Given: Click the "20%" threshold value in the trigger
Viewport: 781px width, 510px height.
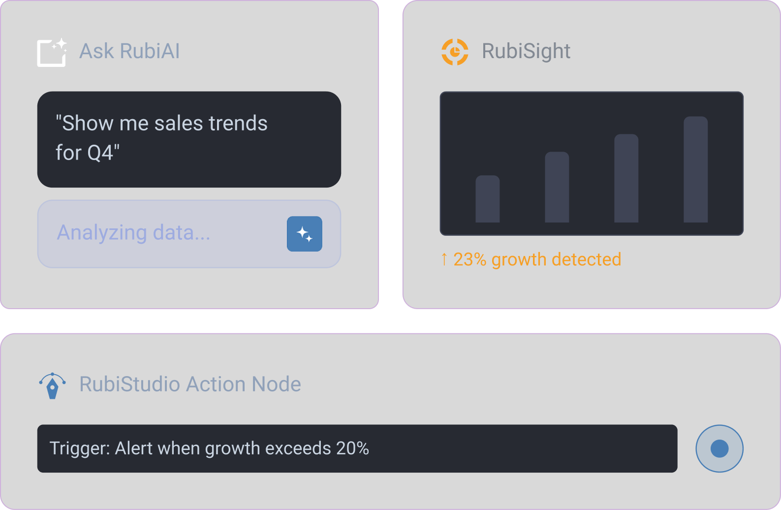Looking at the screenshot, I should [352, 448].
